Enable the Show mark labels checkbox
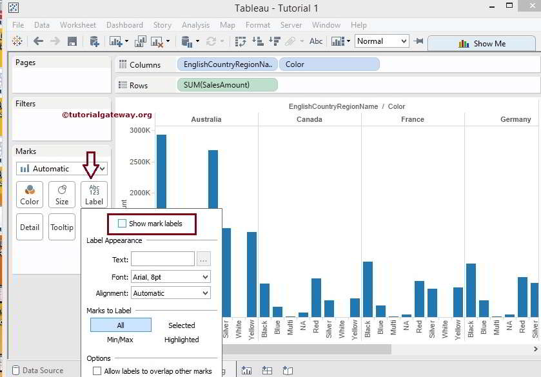 pyautogui.click(x=123, y=224)
